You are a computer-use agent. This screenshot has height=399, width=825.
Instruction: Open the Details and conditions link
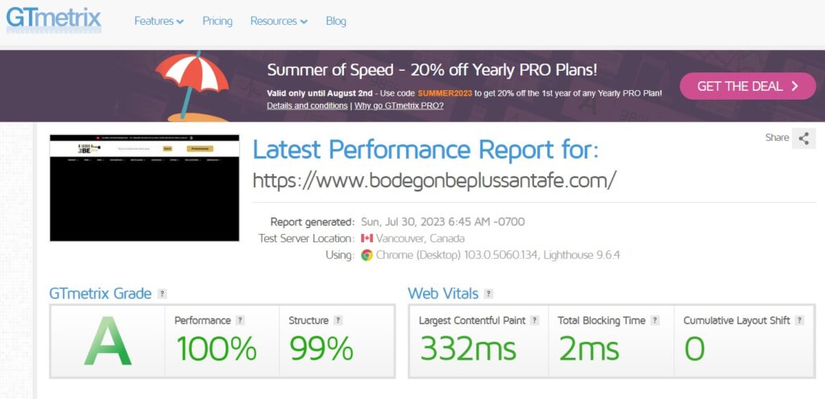[x=307, y=105]
